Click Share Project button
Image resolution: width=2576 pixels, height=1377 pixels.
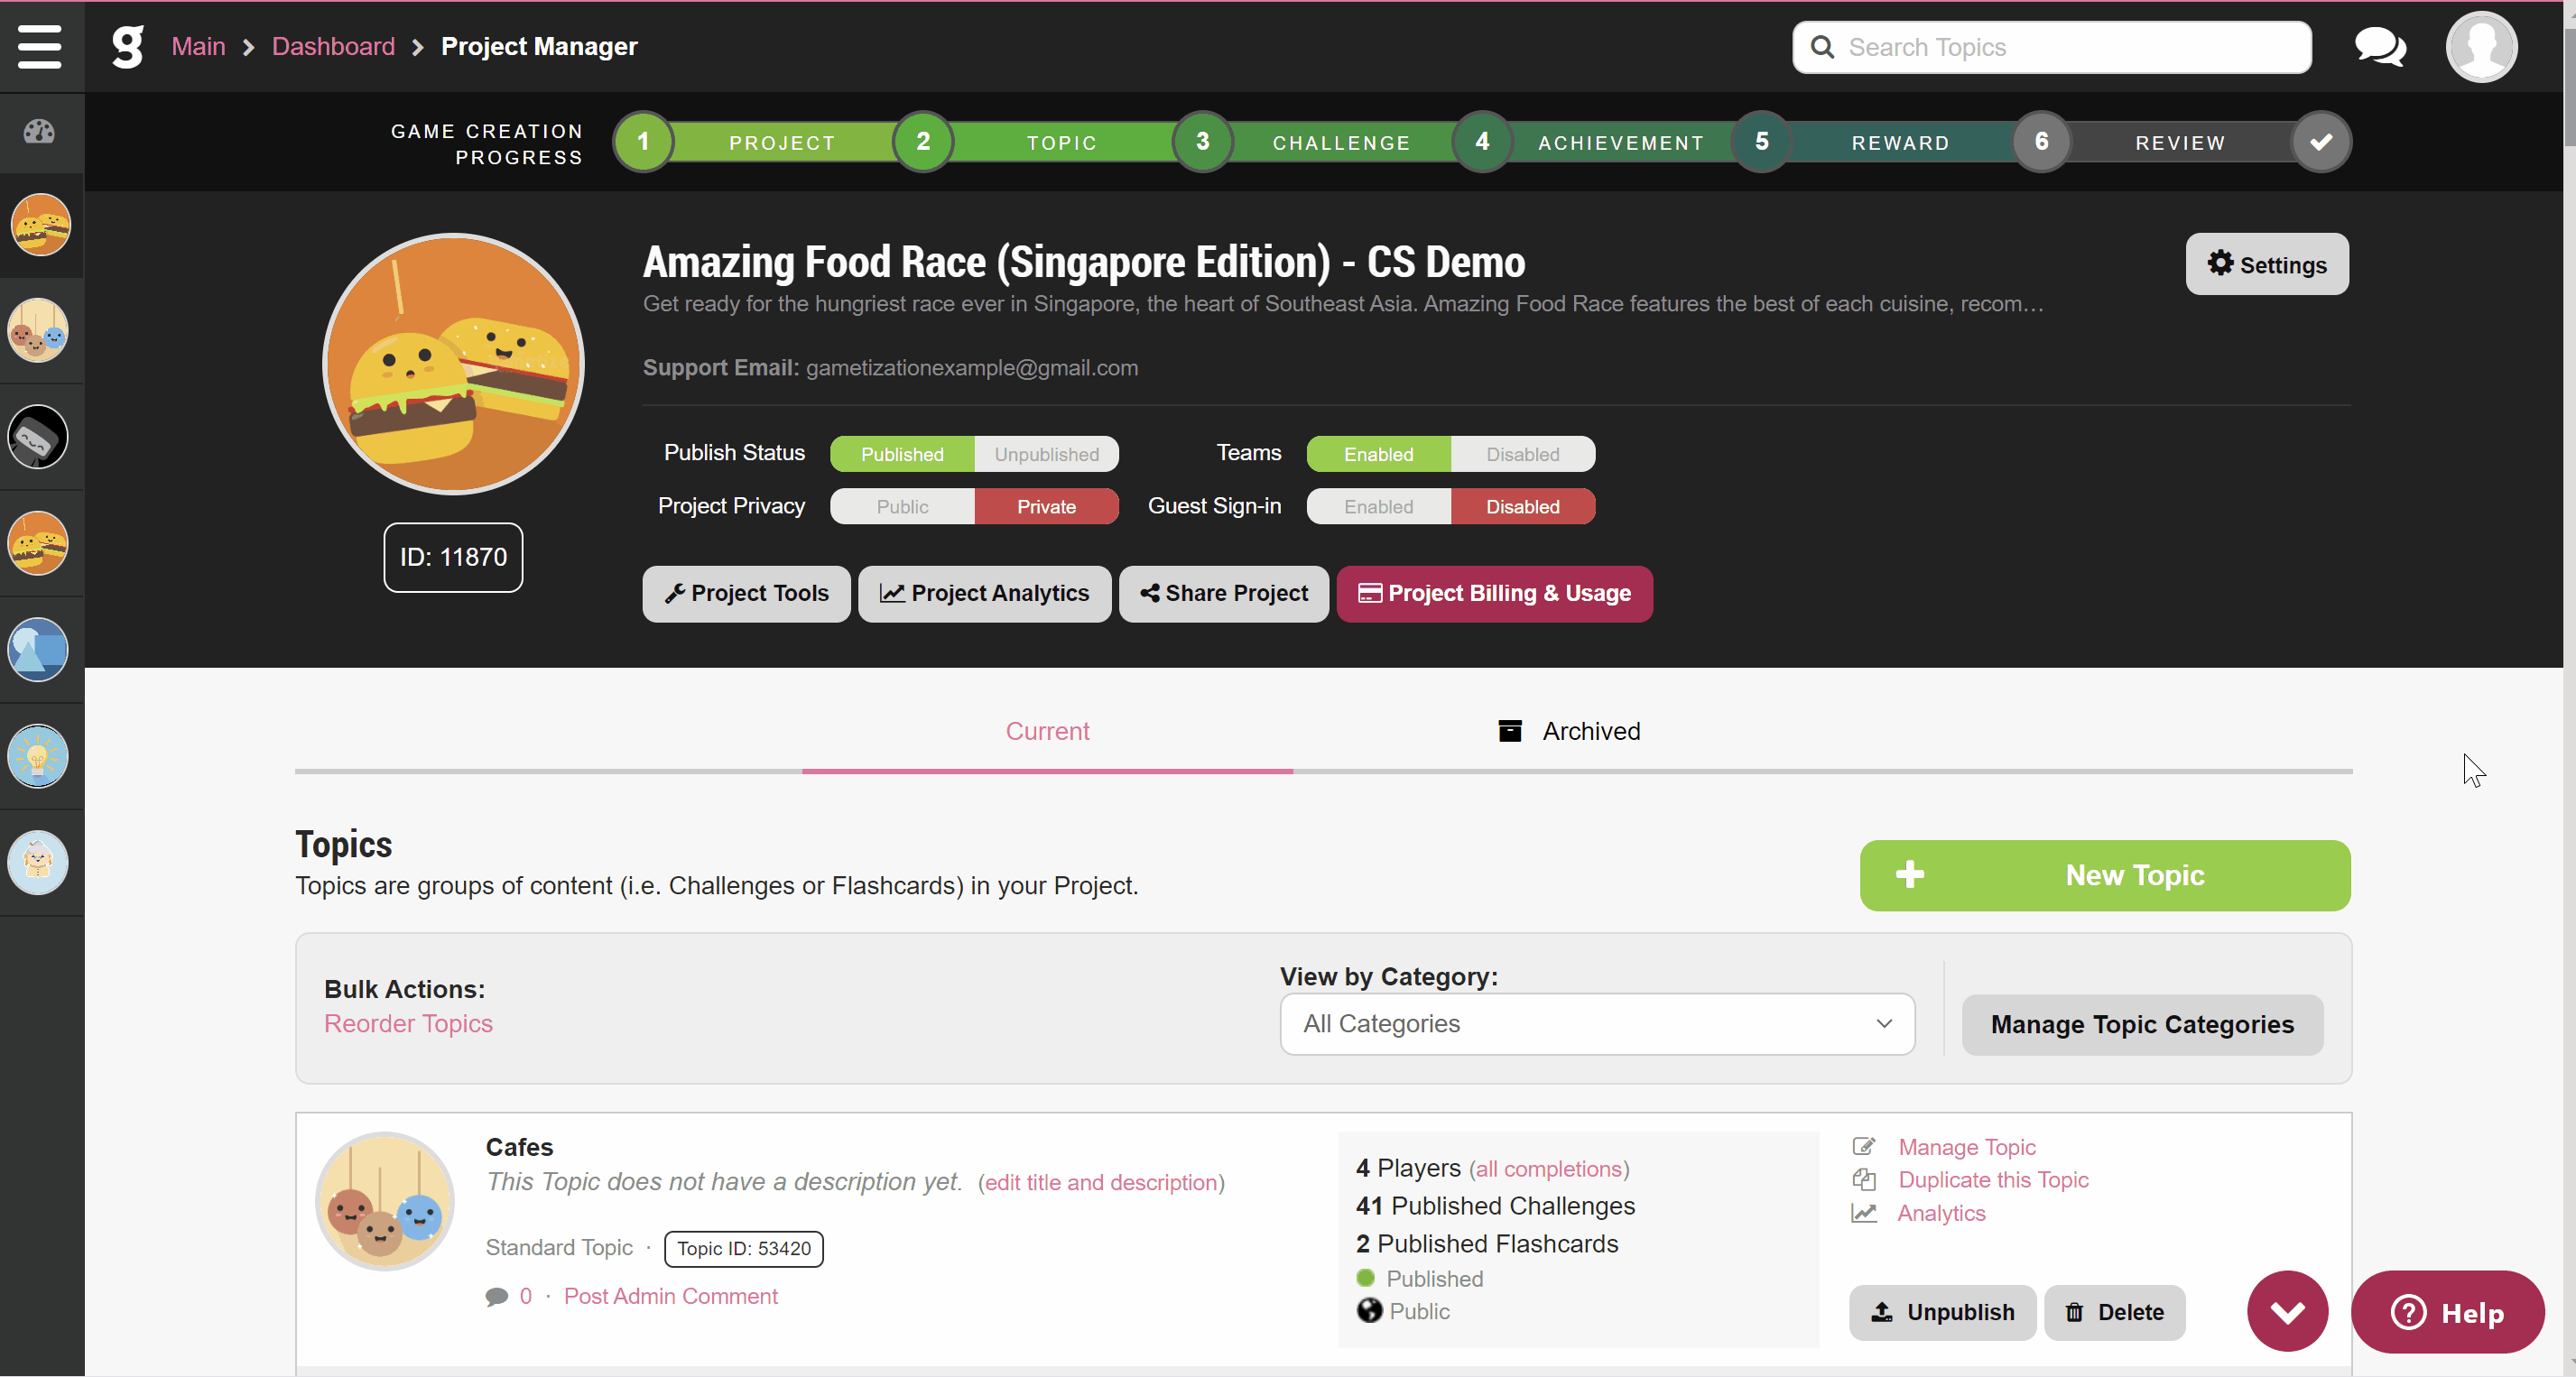pyautogui.click(x=1223, y=593)
